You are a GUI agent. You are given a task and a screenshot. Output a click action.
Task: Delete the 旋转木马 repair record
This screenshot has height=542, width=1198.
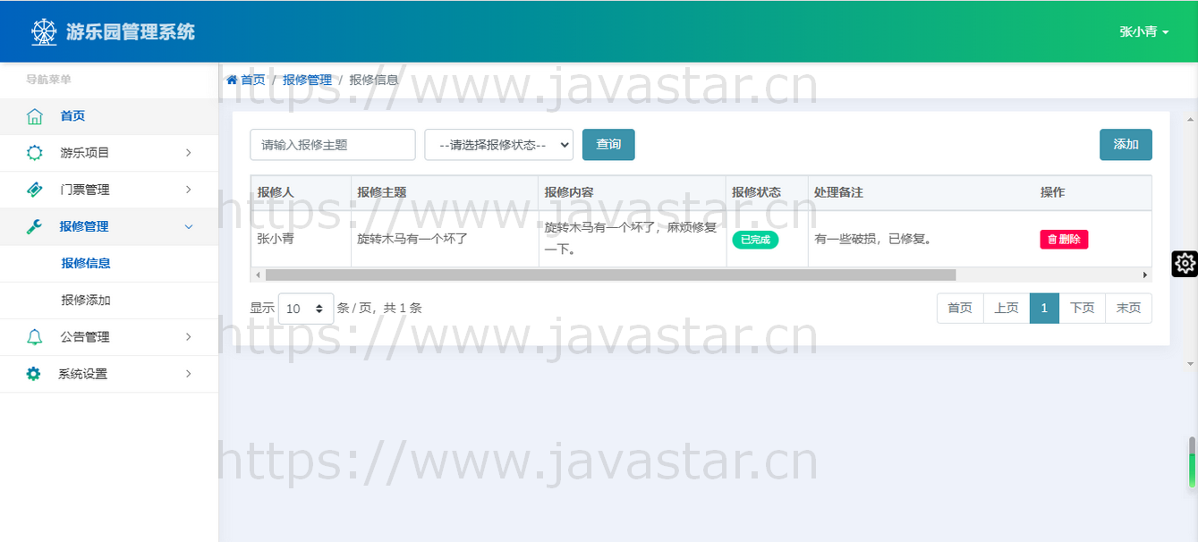click(1063, 240)
